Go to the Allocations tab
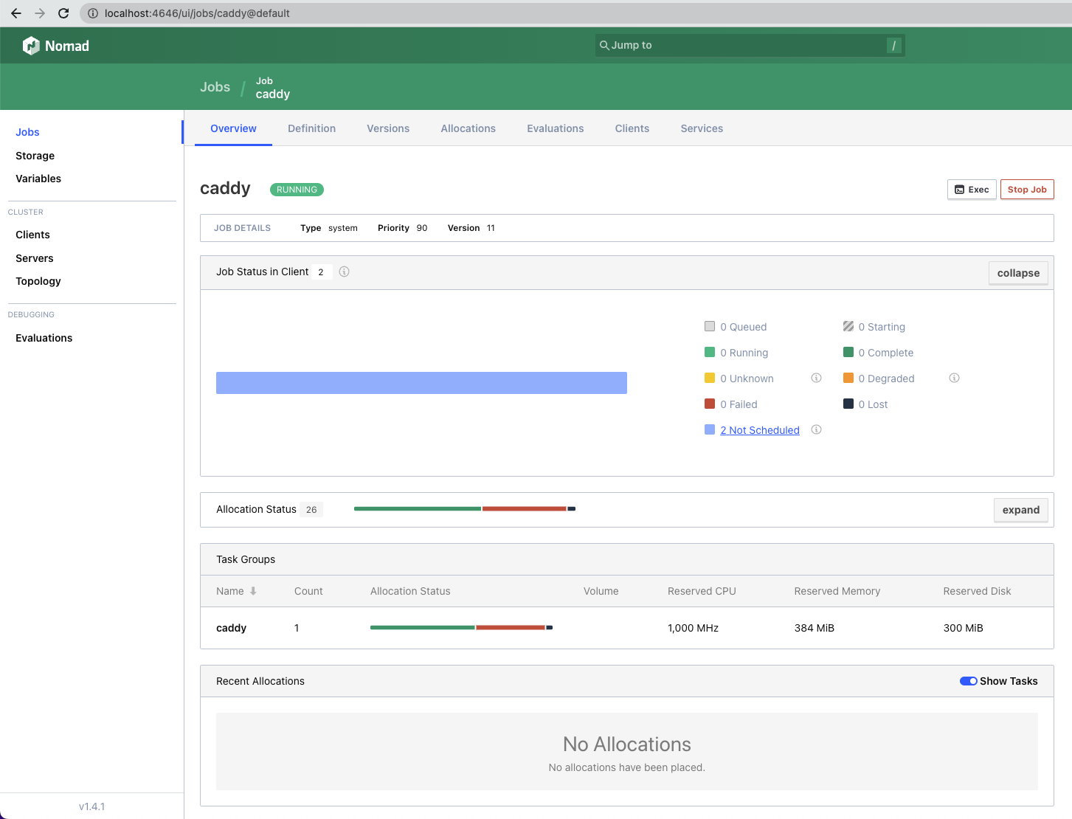The width and height of the screenshot is (1072, 819). pos(468,128)
